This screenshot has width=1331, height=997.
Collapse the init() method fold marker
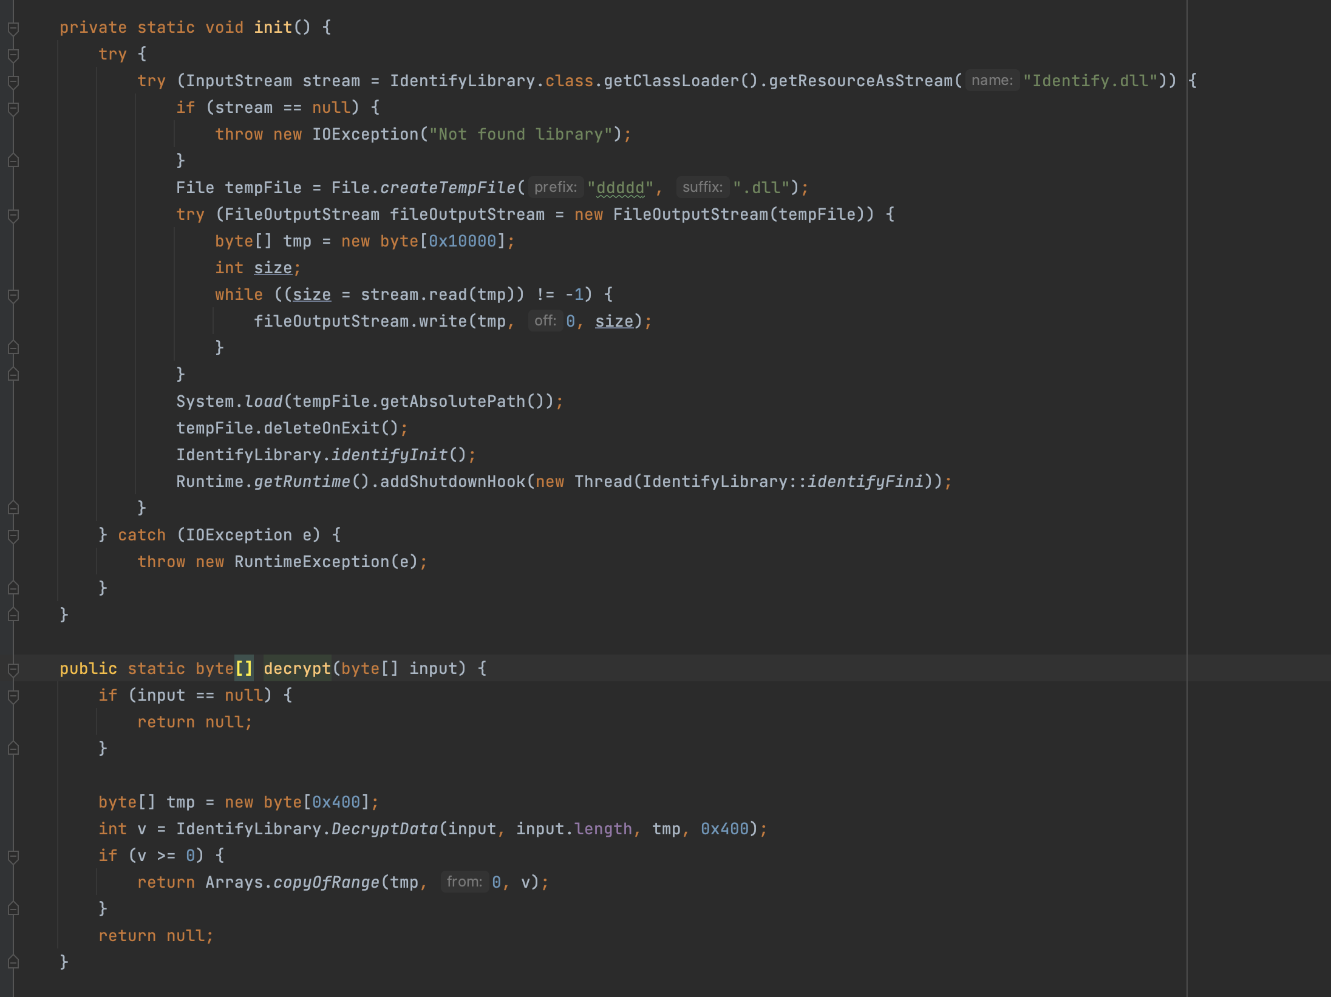click(x=13, y=28)
